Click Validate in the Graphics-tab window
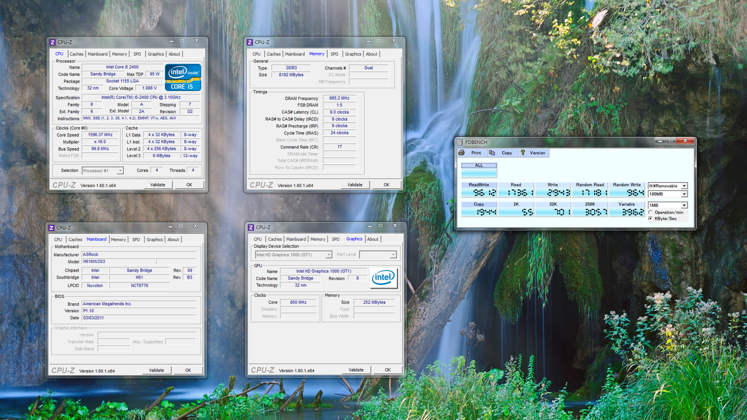 tap(356, 370)
